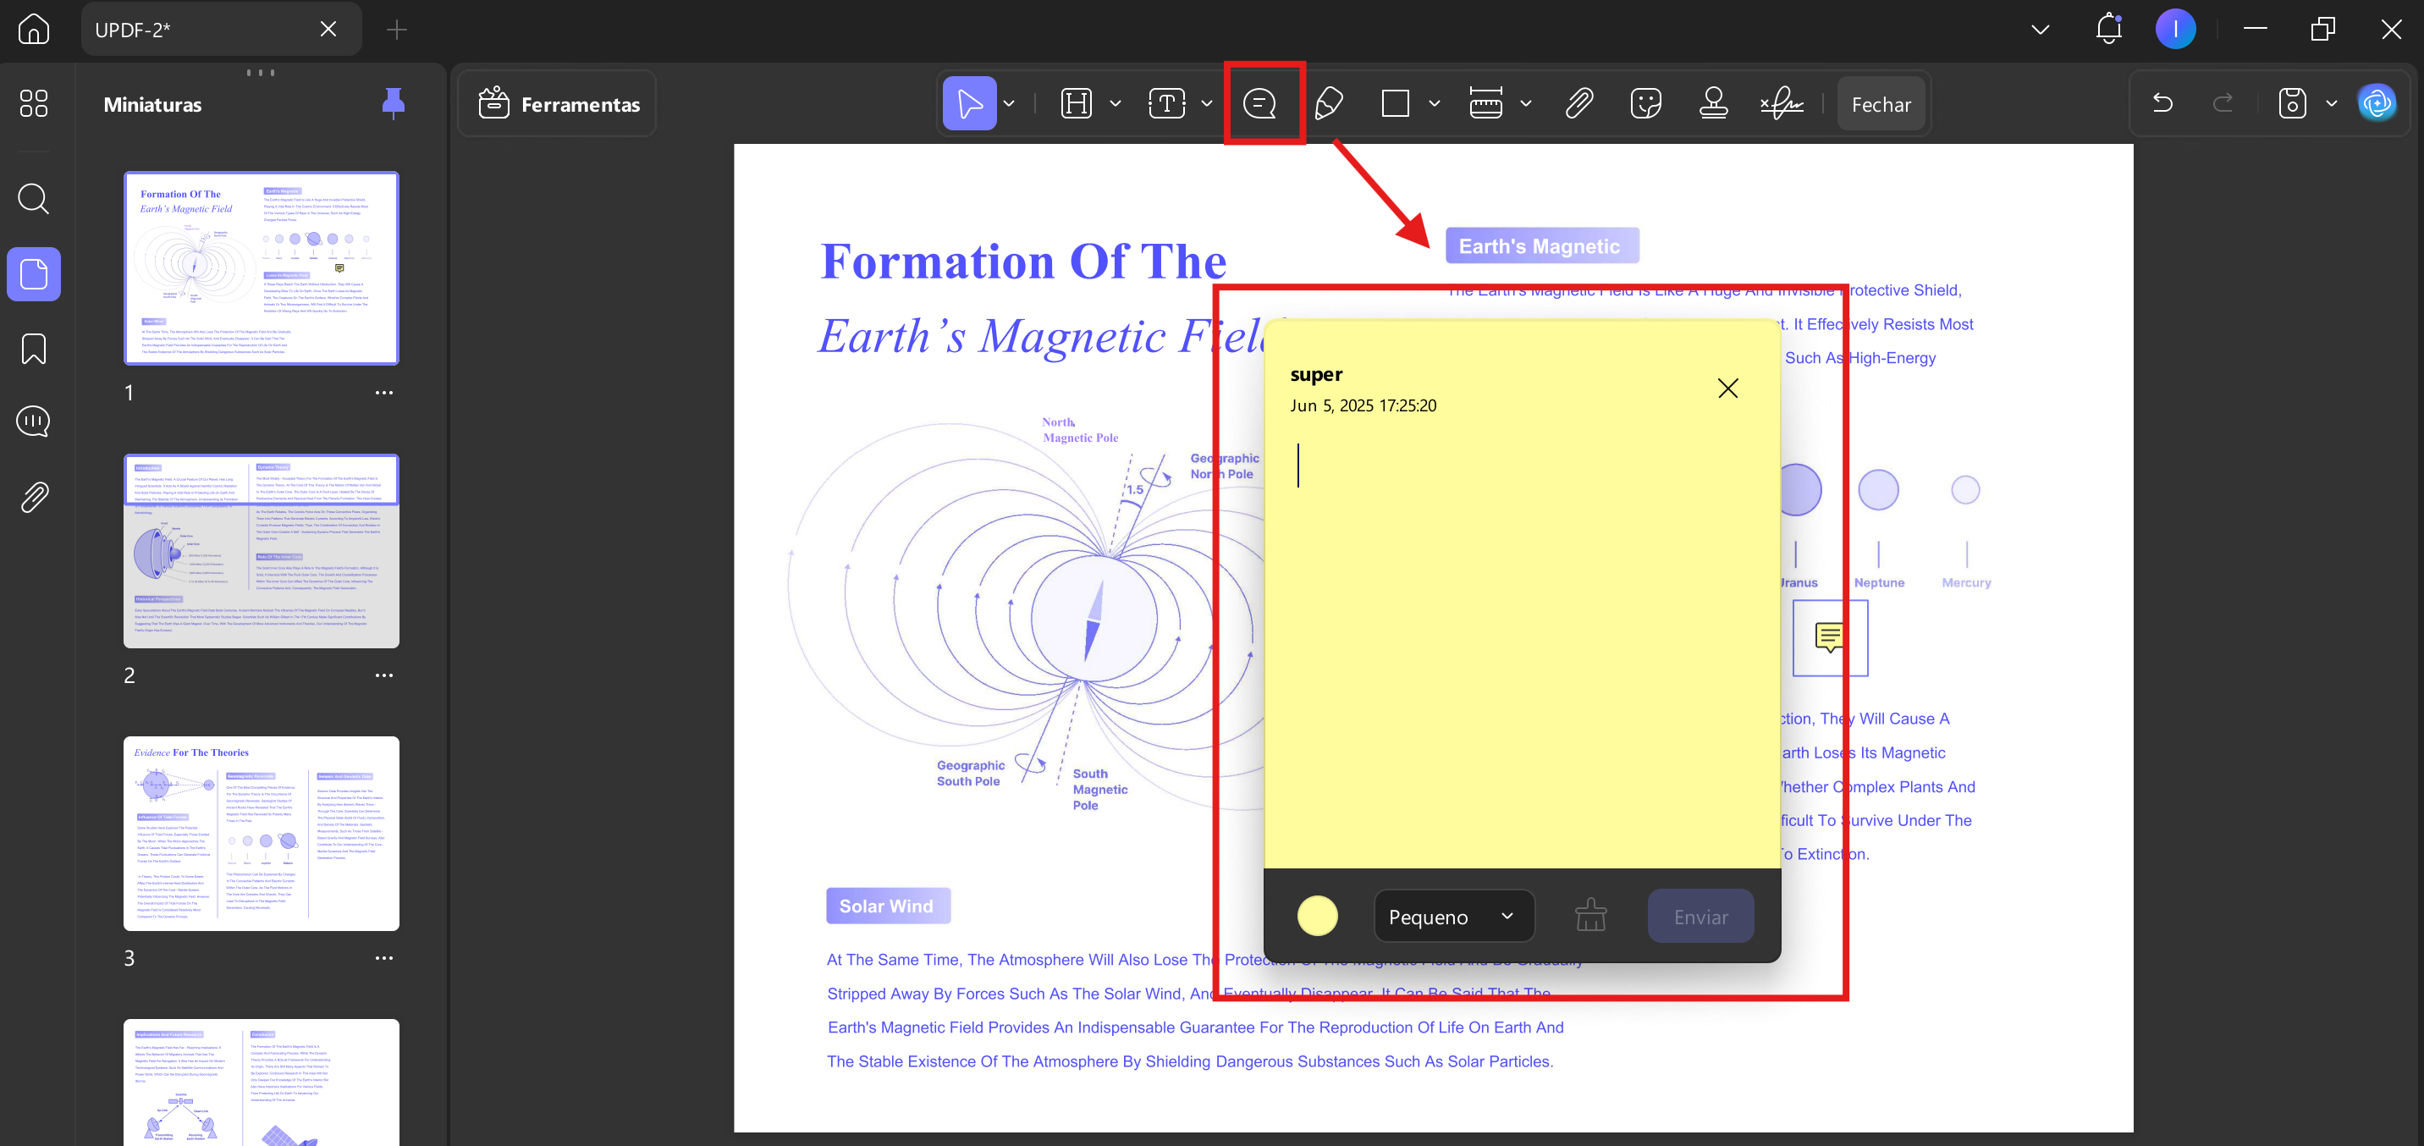The width and height of the screenshot is (2424, 1146).
Task: Change the note yellow color swatch
Action: click(x=1316, y=916)
